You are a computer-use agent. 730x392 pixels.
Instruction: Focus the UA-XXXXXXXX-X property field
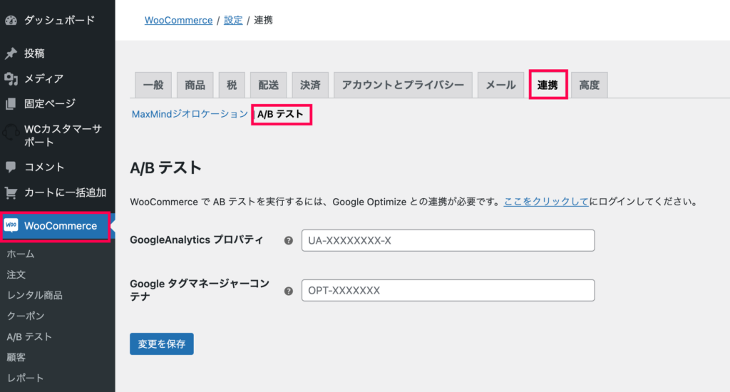(448, 240)
